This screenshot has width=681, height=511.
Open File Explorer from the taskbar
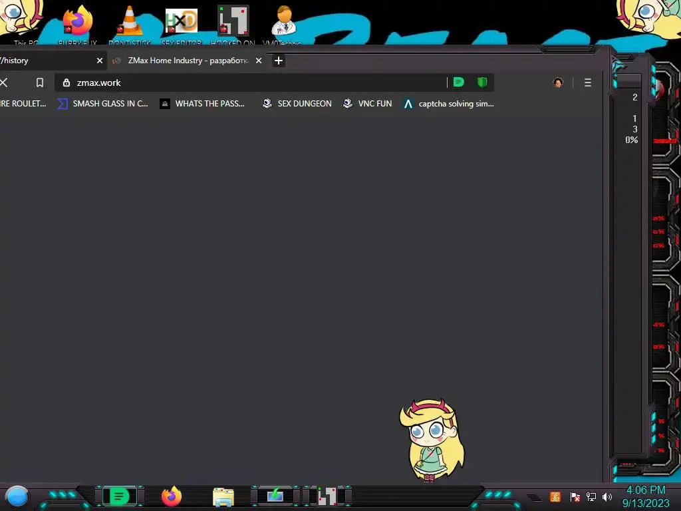[x=223, y=496]
